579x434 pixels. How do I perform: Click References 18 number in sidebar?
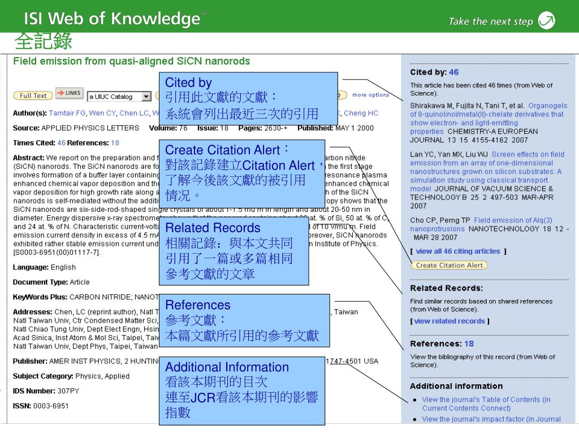click(469, 344)
